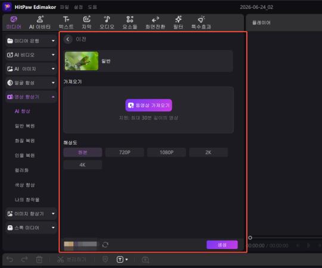Open the AI 아바타 tool
The width and height of the screenshot is (322, 268).
[x=40, y=23]
